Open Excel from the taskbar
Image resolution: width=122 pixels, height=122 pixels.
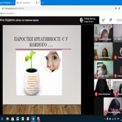point(23,119)
